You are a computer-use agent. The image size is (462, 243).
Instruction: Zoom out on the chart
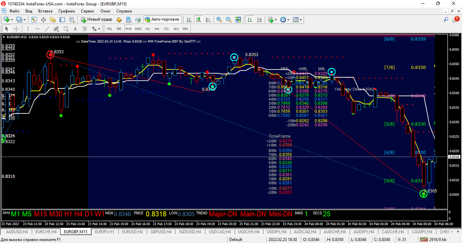point(228,19)
